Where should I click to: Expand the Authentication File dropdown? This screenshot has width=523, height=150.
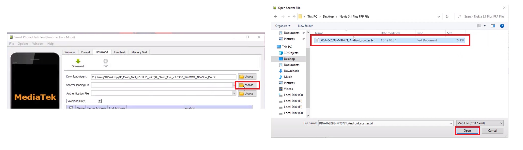click(234, 93)
